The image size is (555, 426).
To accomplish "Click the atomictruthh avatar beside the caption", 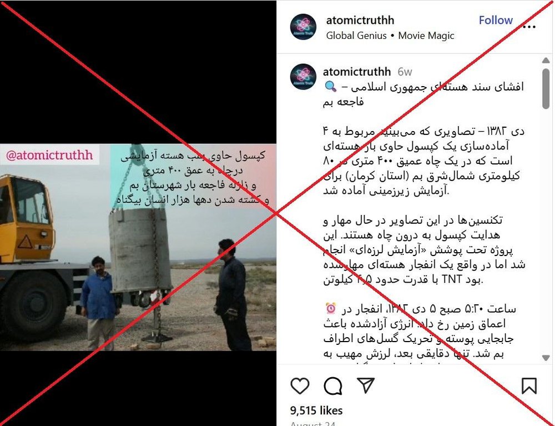I will (303, 77).
